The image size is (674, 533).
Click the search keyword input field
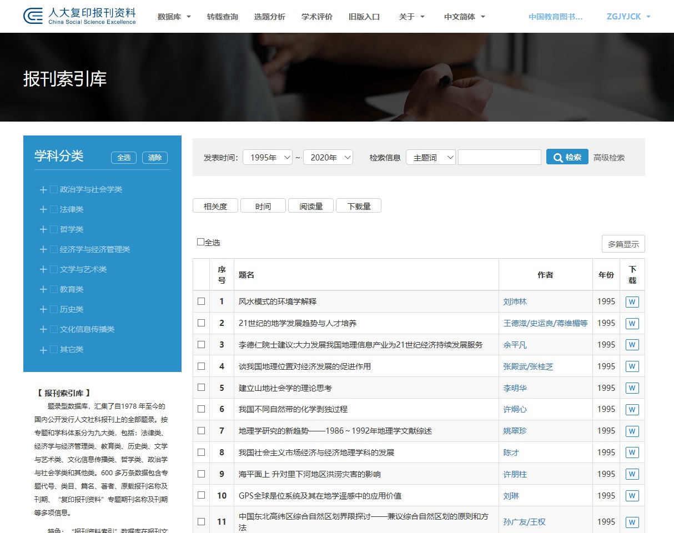(499, 158)
